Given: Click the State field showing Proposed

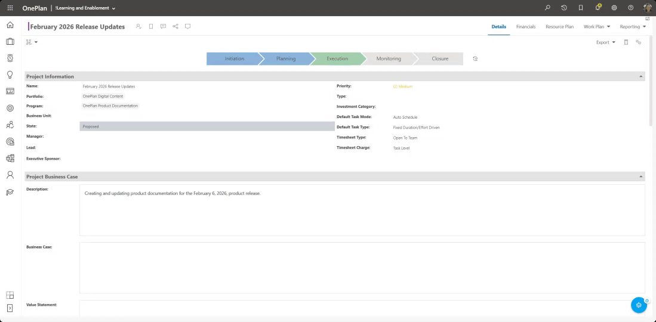Looking at the screenshot, I should (207, 126).
